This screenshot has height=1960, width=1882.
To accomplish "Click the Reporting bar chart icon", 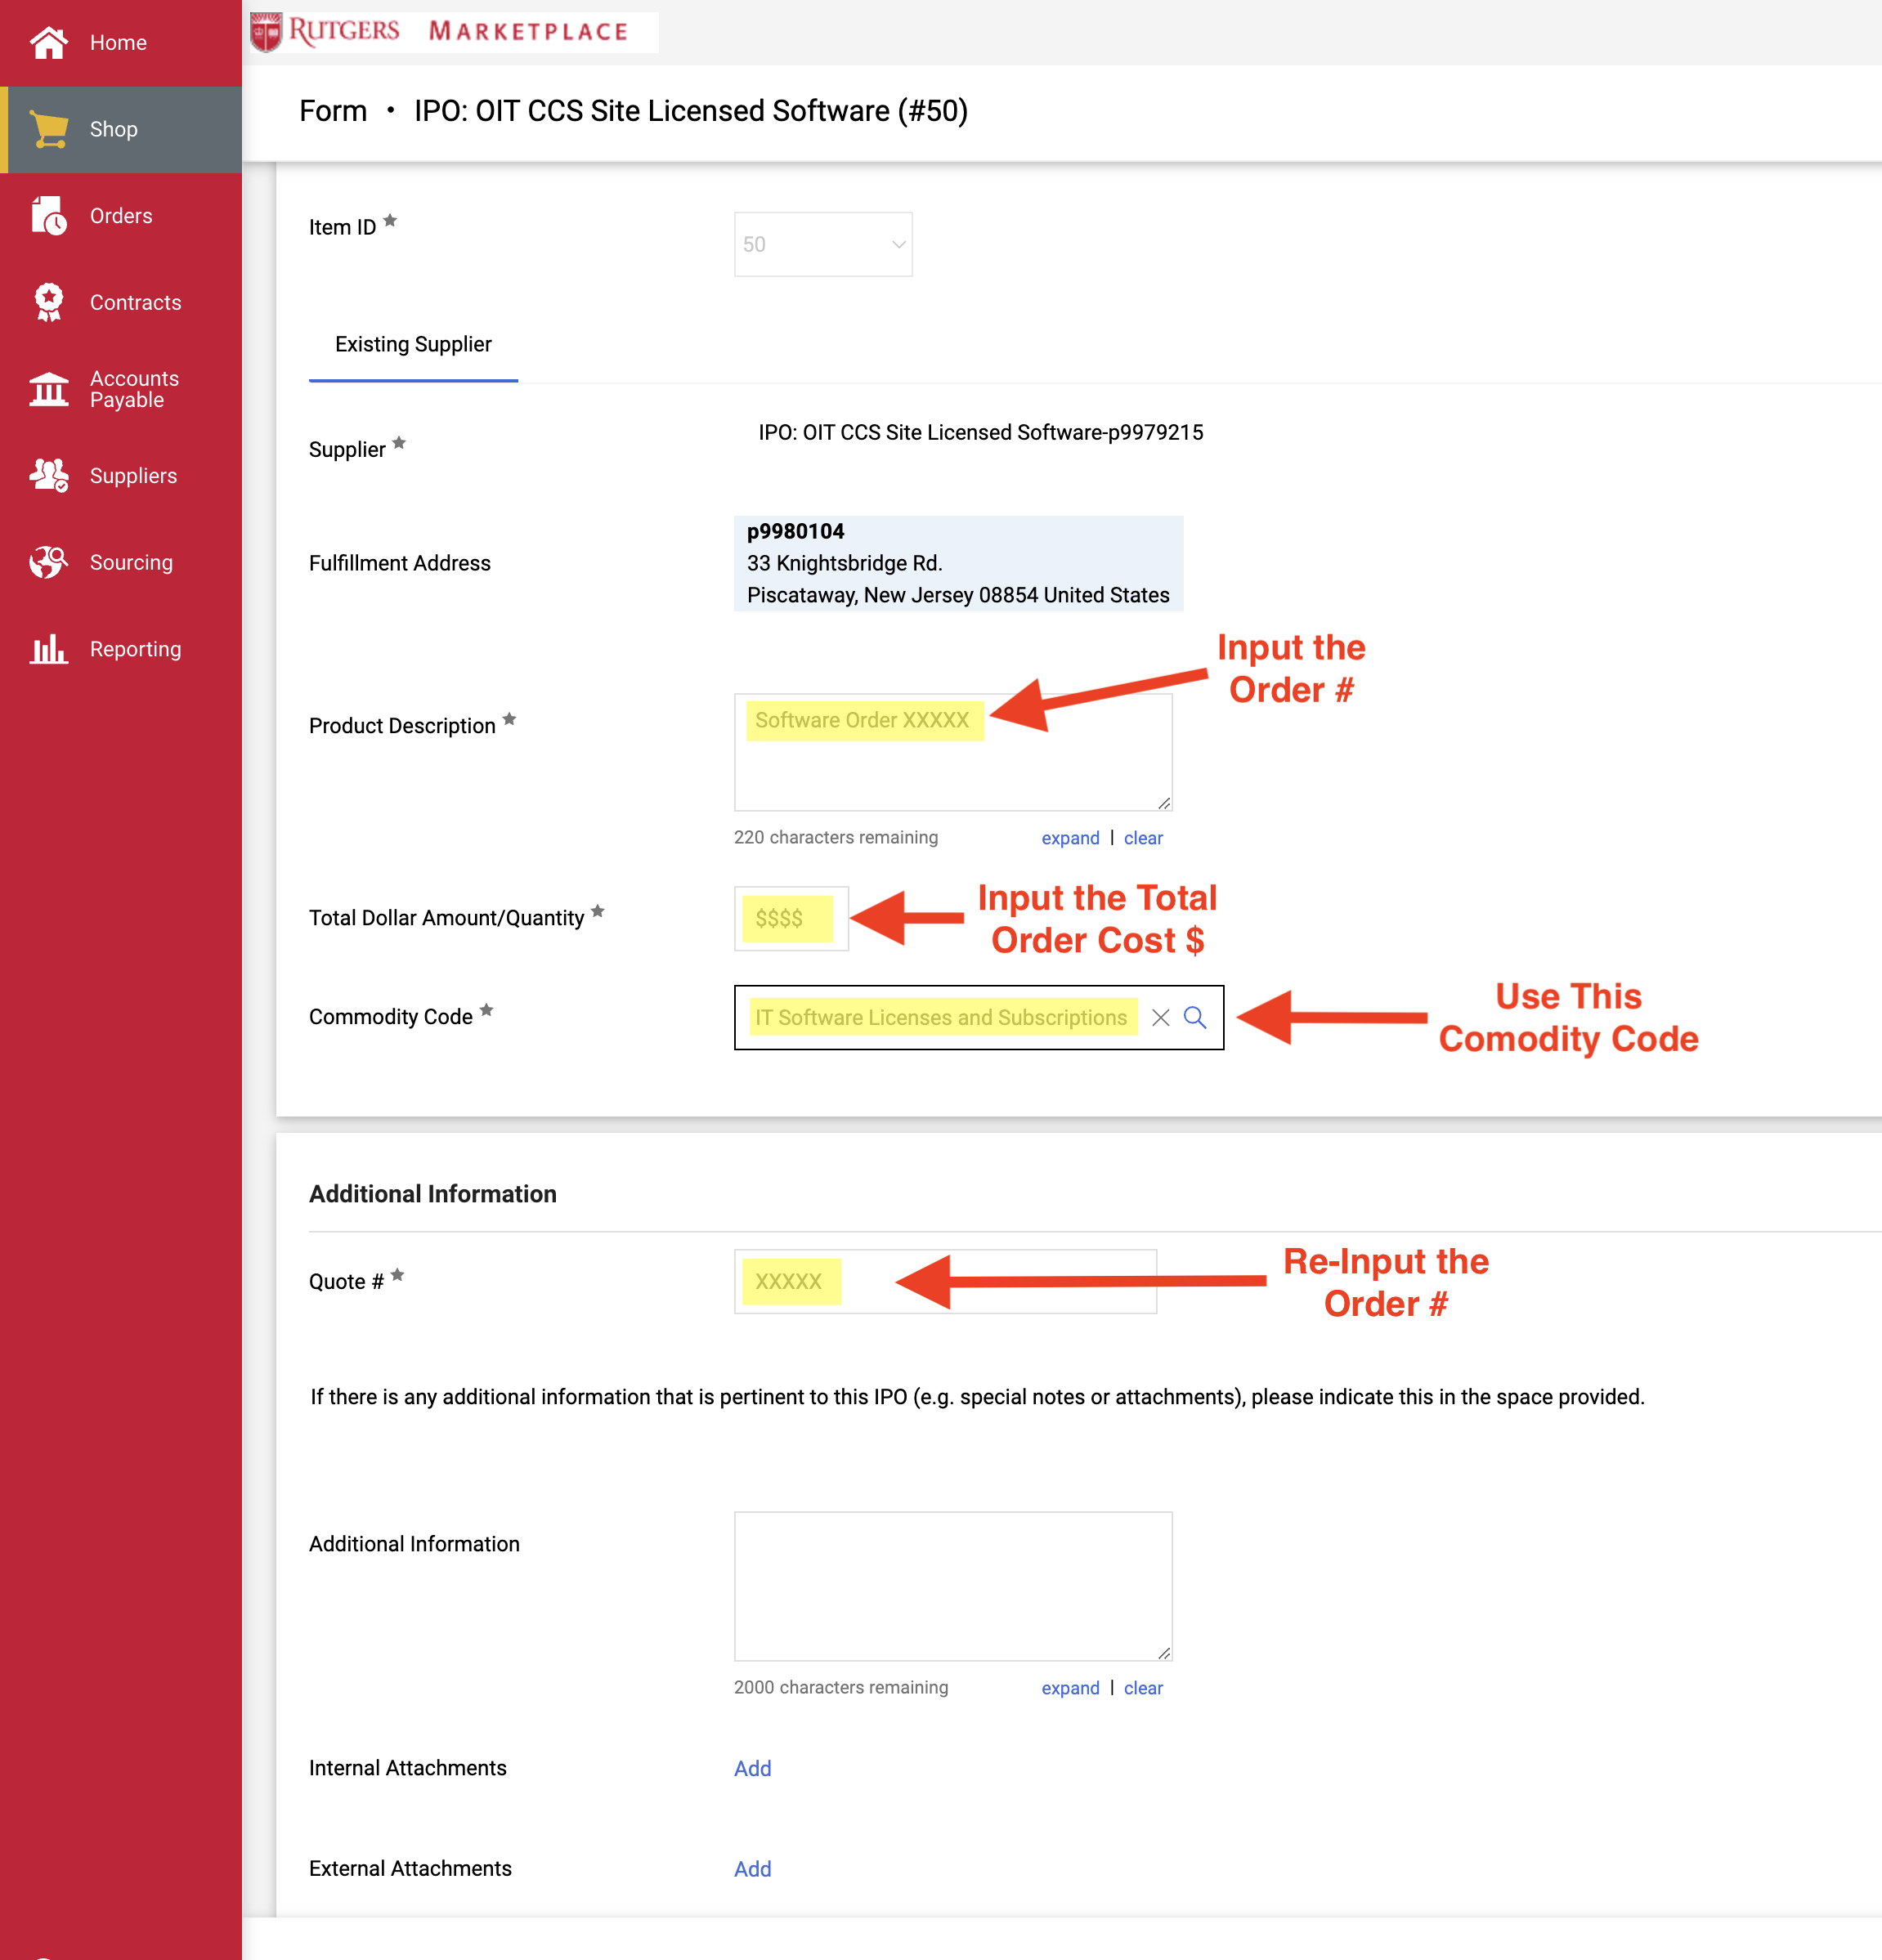I will (x=48, y=649).
